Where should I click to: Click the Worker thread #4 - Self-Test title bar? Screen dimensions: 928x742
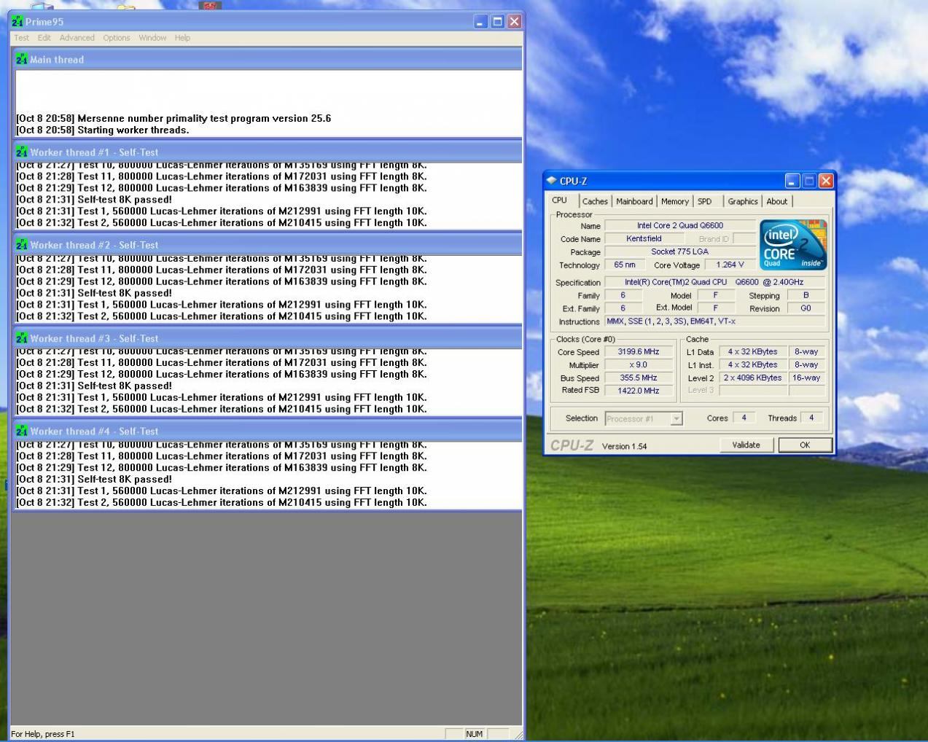coord(268,431)
